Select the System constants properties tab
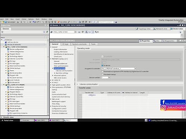The height and width of the screenshot is (139, 186). pos(79,44)
